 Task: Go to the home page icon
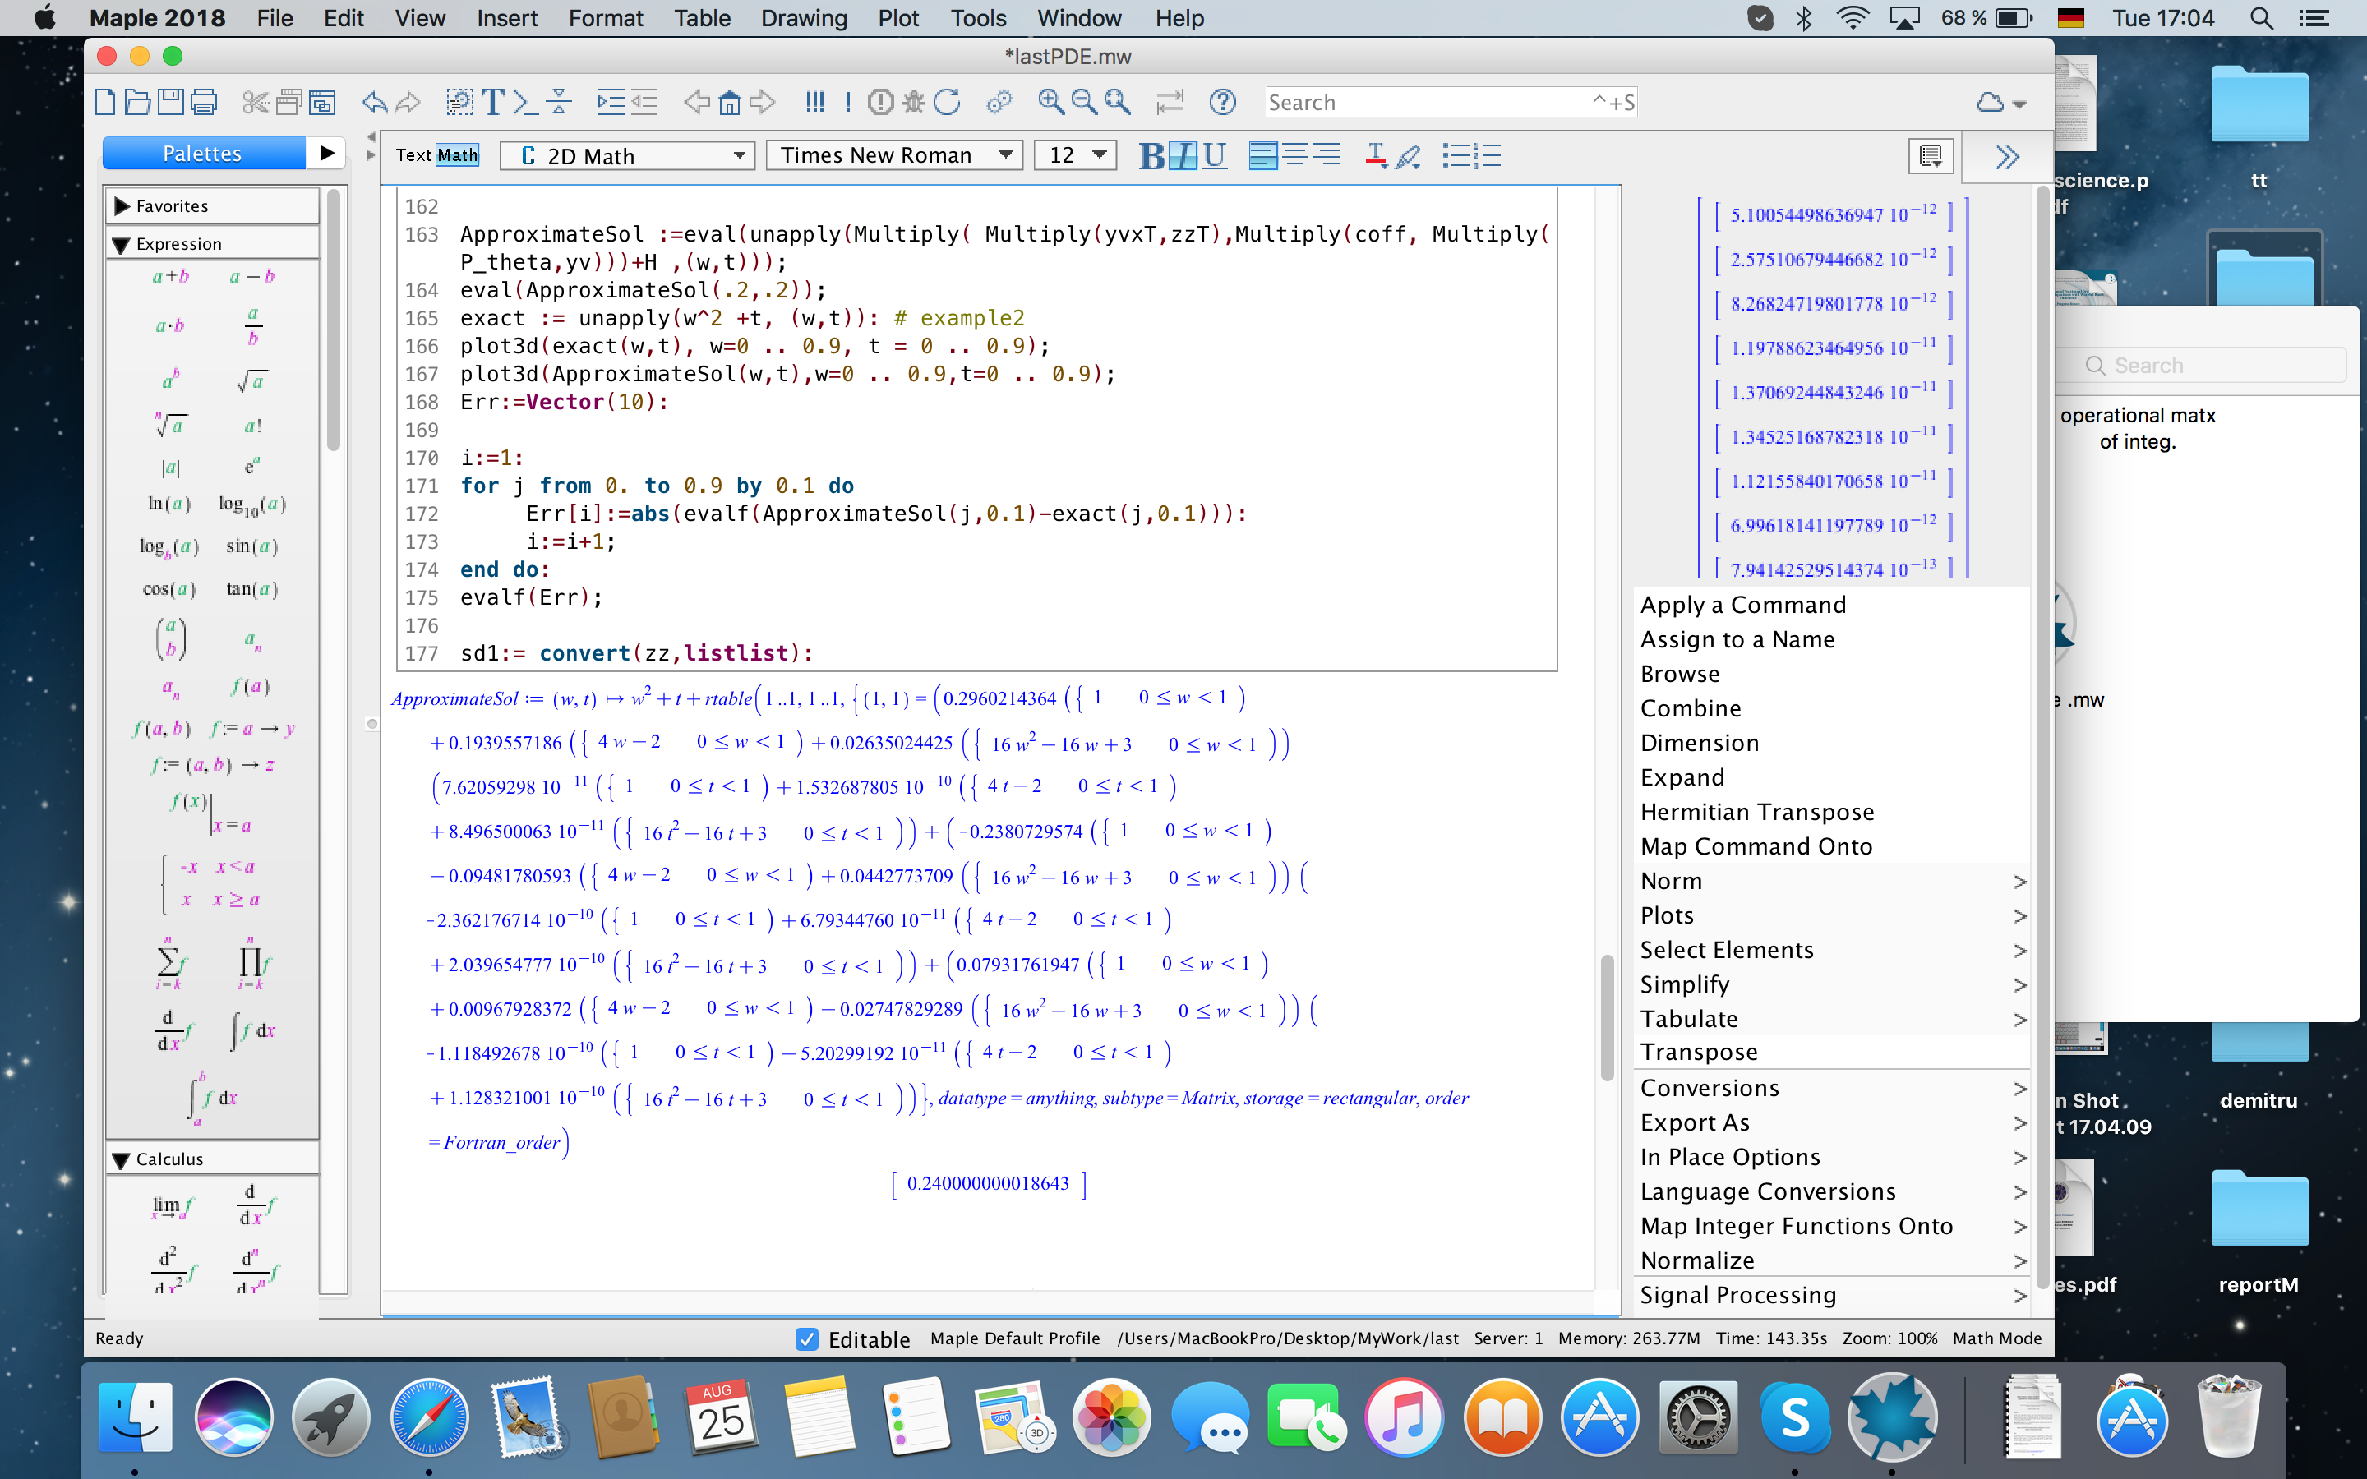(x=730, y=102)
